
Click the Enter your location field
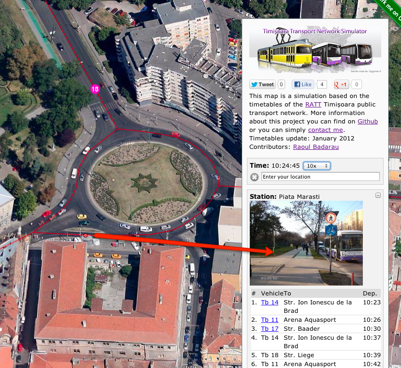320,177
